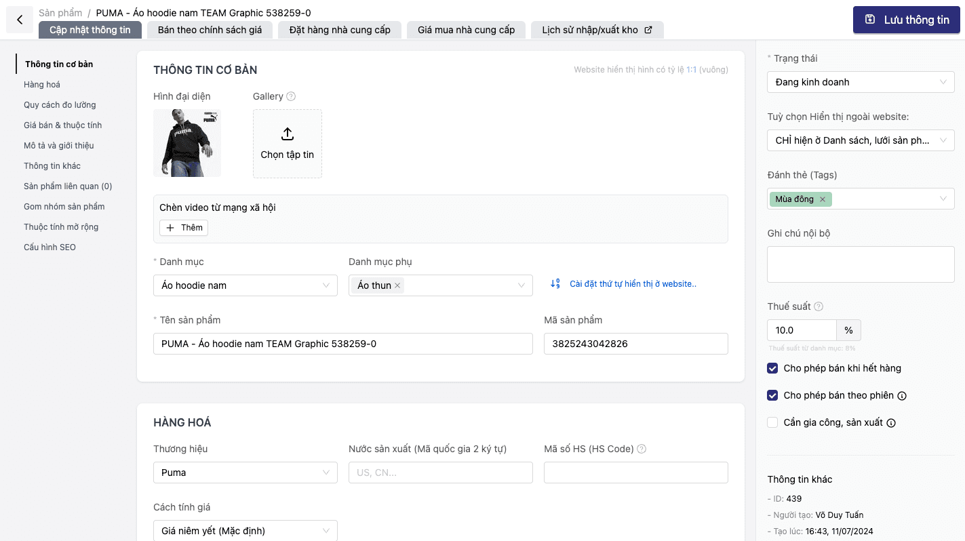Enable Cần gia công, sản xuất checkbox
The width and height of the screenshot is (965, 541).
click(772, 422)
